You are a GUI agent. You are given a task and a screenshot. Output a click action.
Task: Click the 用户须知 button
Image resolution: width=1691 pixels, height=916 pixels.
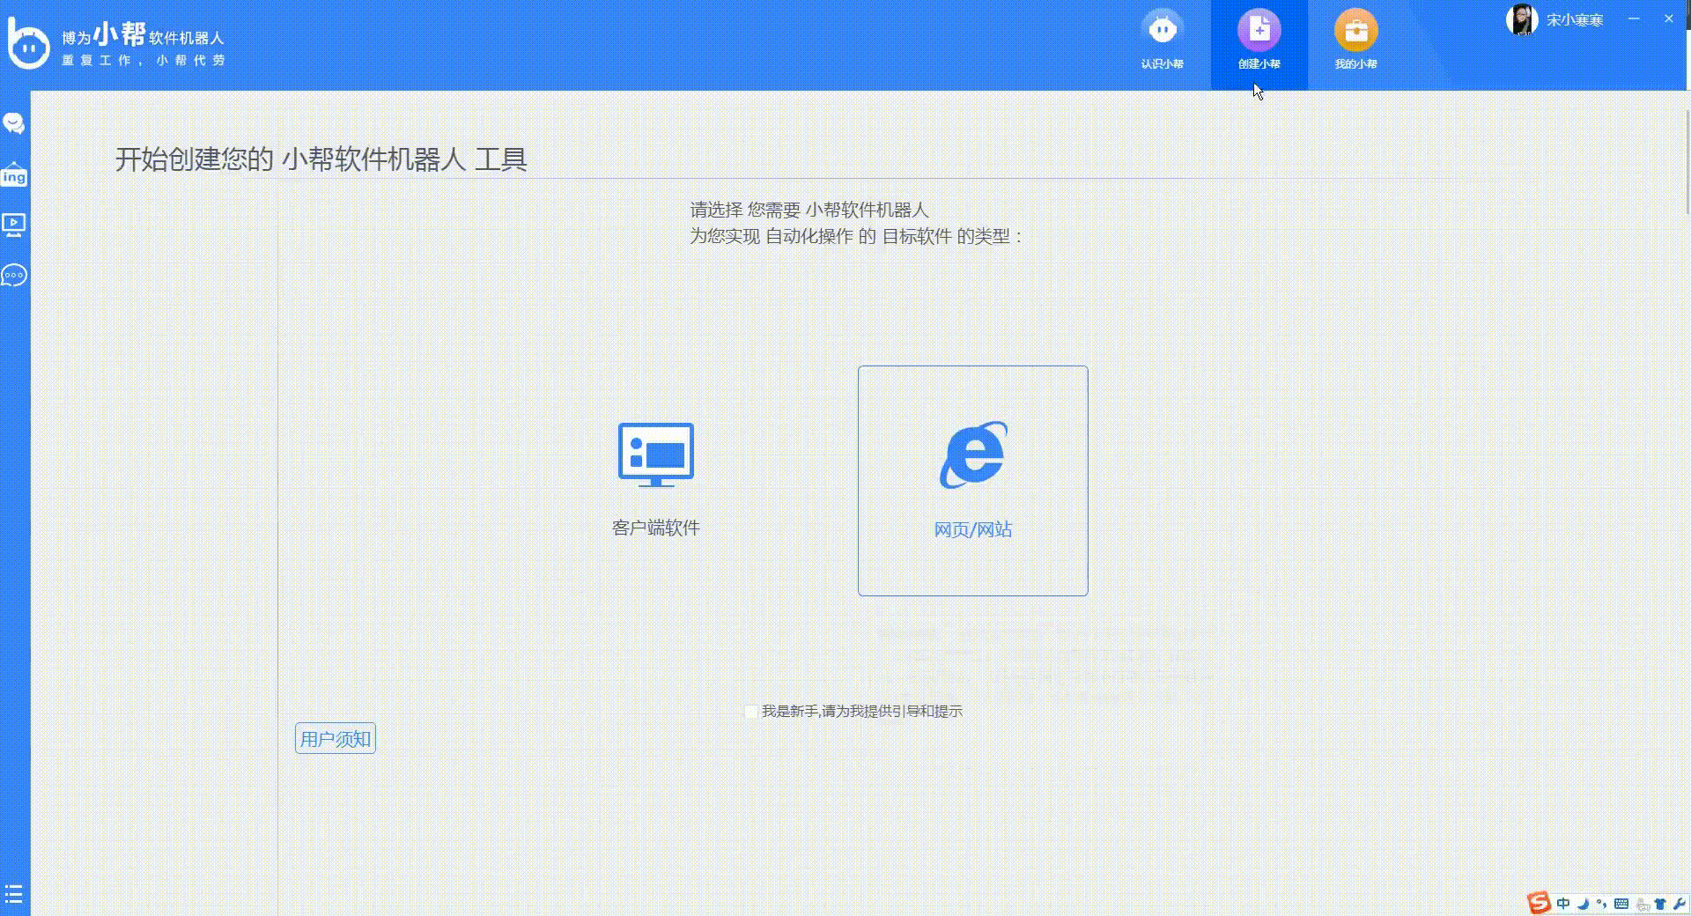click(335, 738)
